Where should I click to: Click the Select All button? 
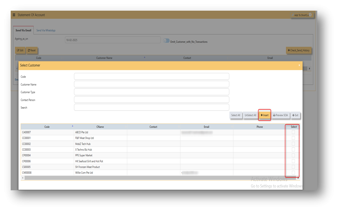[x=235, y=115]
